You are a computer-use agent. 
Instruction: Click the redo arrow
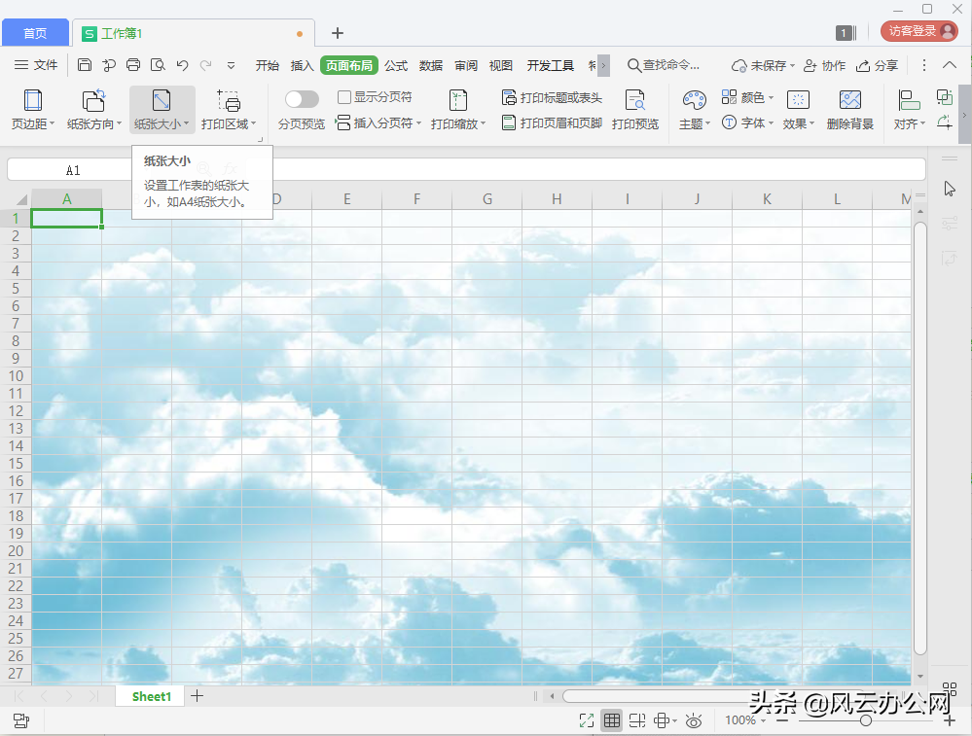point(206,64)
